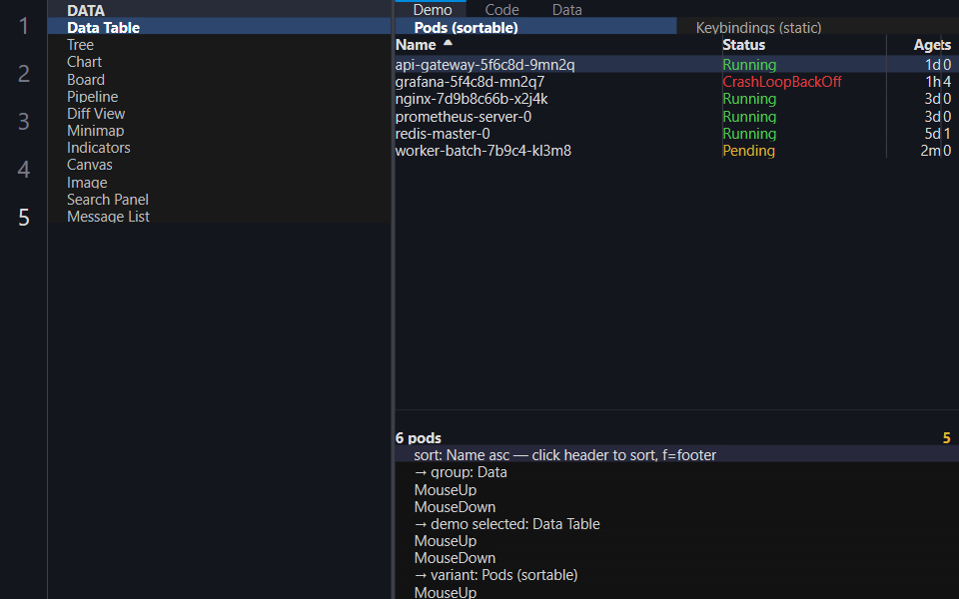This screenshot has width=959, height=599.
Task: Click the orange Pending status cell
Action: (748, 151)
